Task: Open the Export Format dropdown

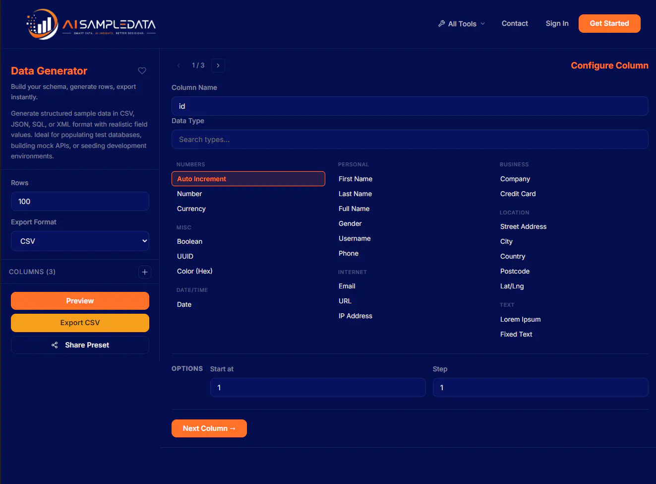Action: click(x=80, y=241)
